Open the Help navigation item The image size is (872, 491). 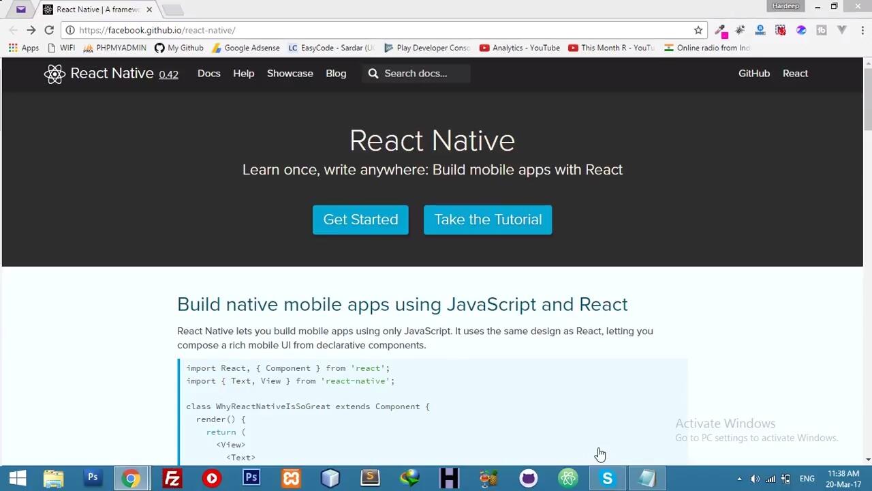(244, 74)
